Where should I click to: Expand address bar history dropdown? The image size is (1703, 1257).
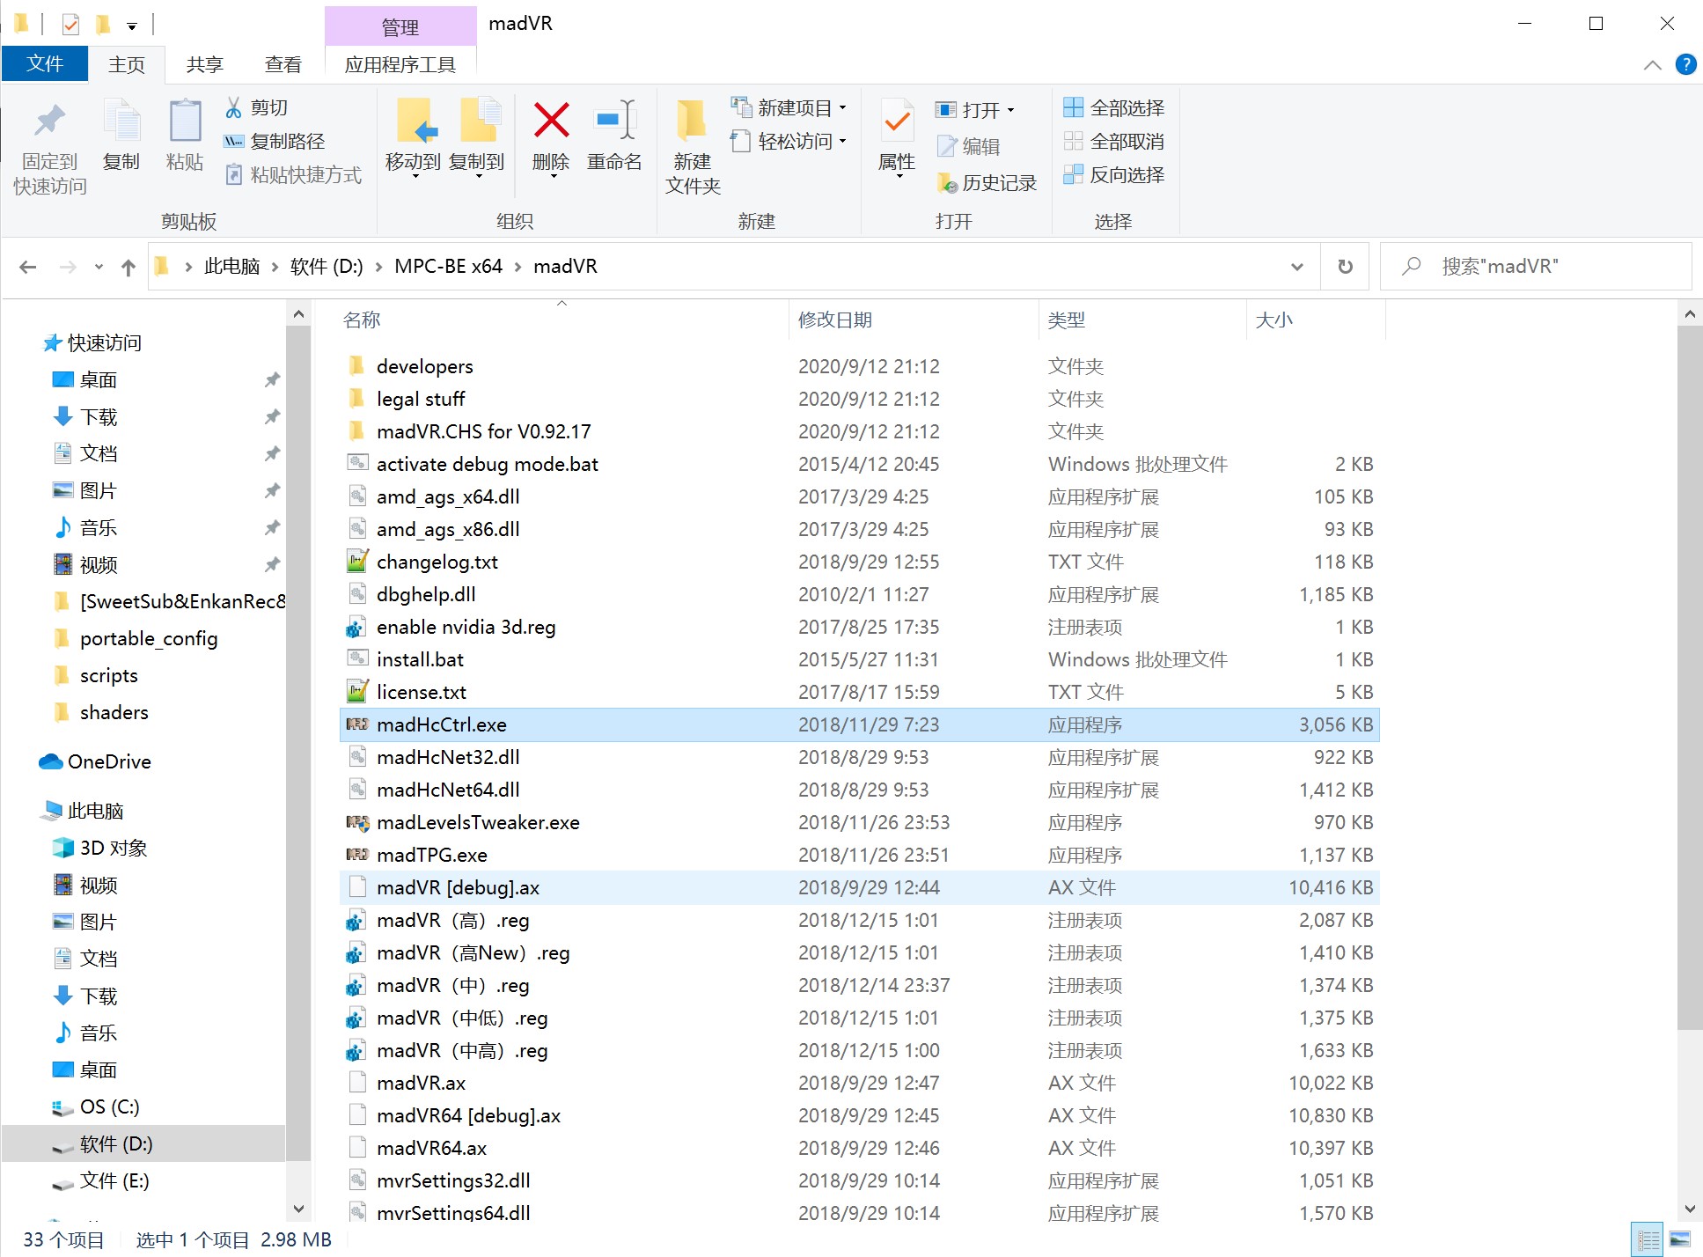tap(1296, 267)
